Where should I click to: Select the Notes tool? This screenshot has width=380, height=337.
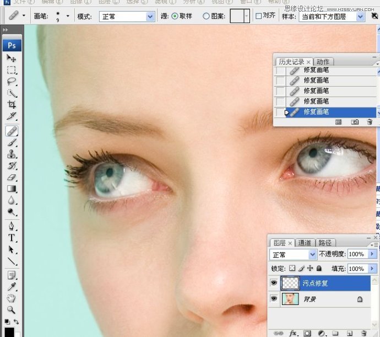tap(11, 275)
